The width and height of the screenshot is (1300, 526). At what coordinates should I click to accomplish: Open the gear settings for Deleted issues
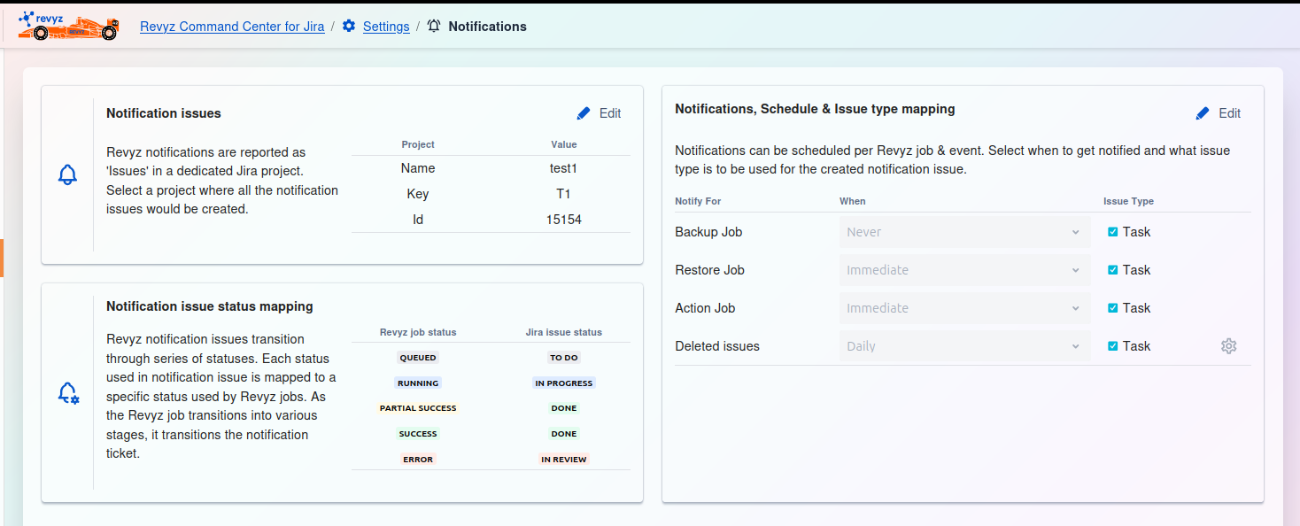pos(1228,346)
